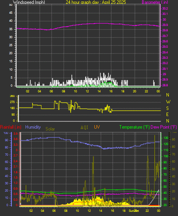Click "15" on the windspeed axis
Image resolution: width=178 pixels, height=216 pixels.
click(11, 61)
